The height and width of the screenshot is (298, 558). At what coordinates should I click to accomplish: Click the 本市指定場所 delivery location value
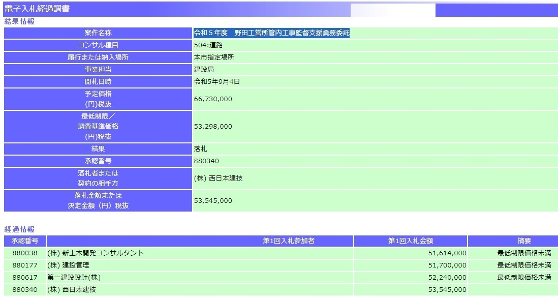[214, 57]
